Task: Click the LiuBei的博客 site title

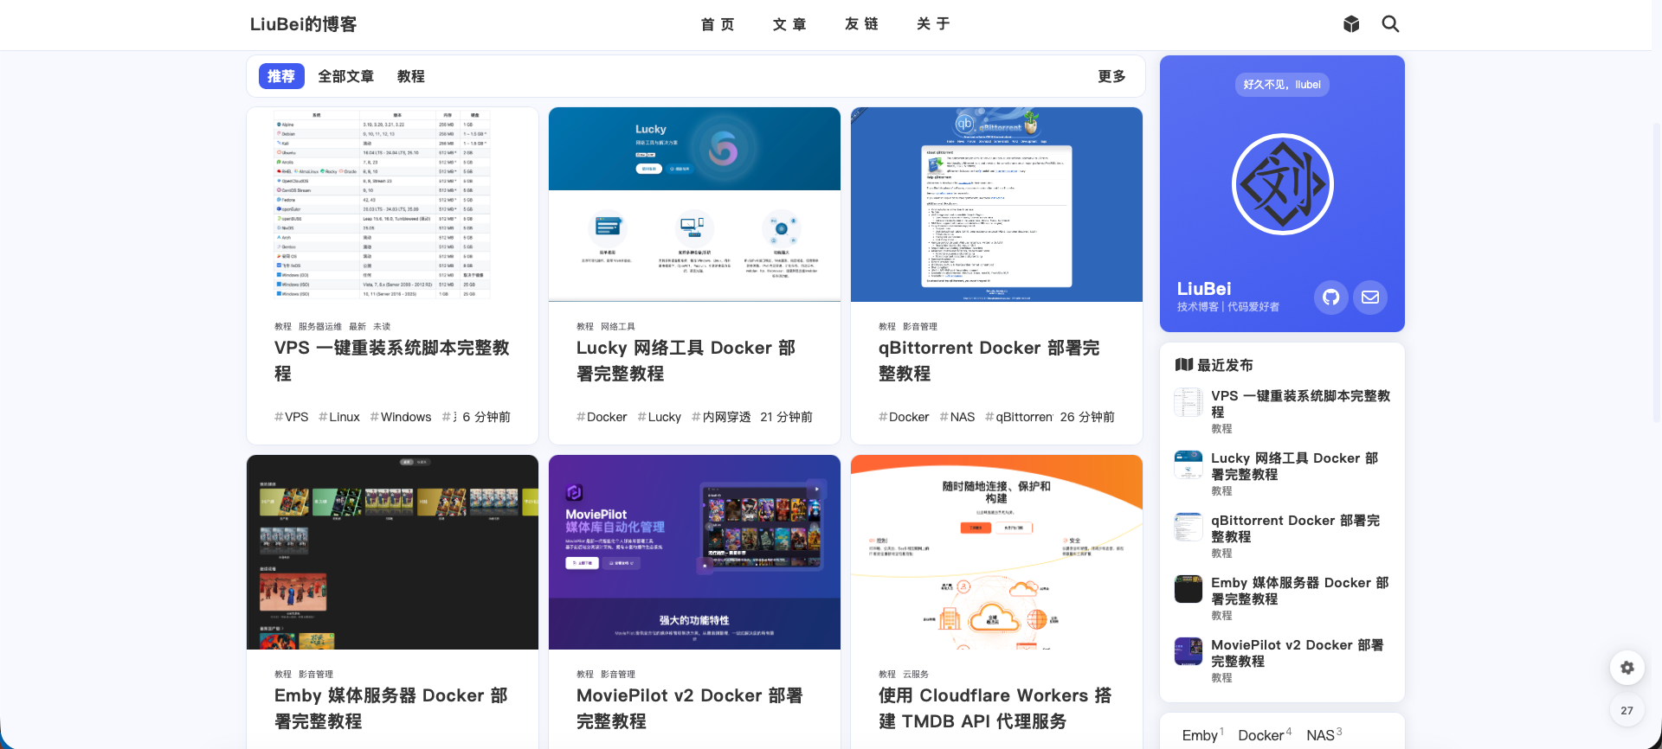Action: 304,24
